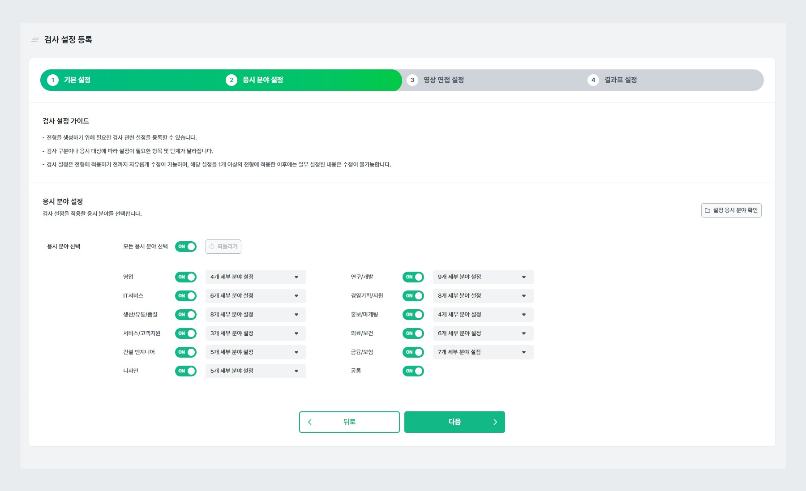Click the 설정 응시 분야 확인 button
This screenshot has height=491, width=806.
731,210
